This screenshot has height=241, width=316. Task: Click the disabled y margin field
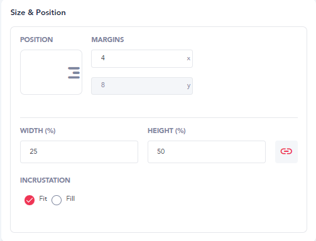(x=142, y=86)
